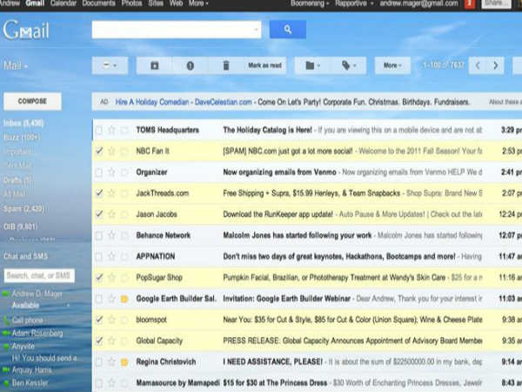Star the NBC Fan It email
The height and width of the screenshot is (392, 522).
tap(111, 151)
